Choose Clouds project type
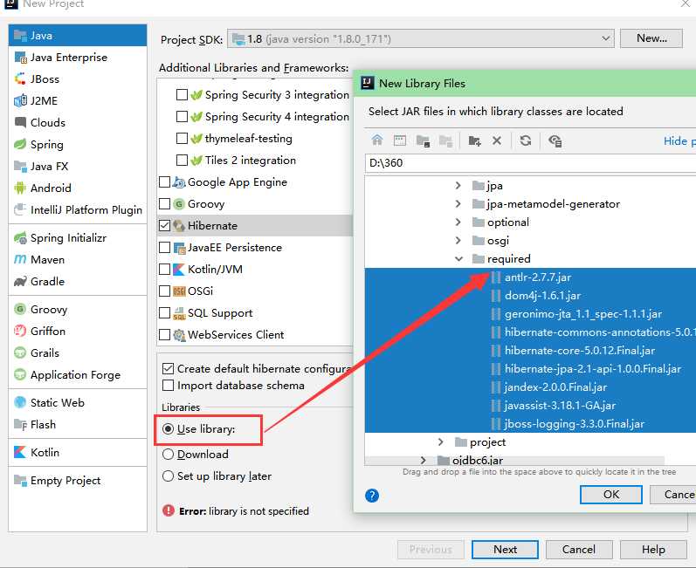The width and height of the screenshot is (696, 568). pyautogui.click(x=77, y=122)
